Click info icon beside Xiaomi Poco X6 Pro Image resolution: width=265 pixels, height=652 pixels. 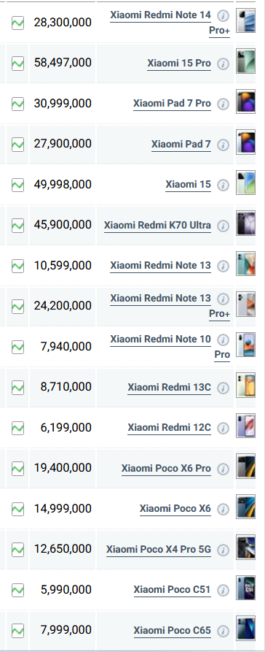(223, 469)
